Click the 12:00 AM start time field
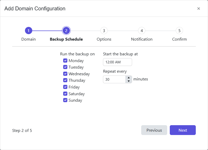The height and width of the screenshot is (150, 208). tap(117, 62)
